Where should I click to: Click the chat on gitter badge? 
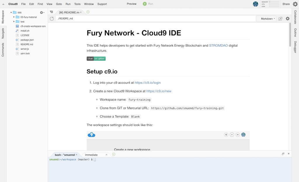point(96,58)
